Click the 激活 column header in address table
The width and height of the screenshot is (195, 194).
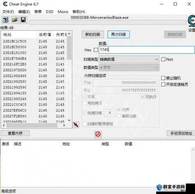pyautogui.click(x=5, y=144)
